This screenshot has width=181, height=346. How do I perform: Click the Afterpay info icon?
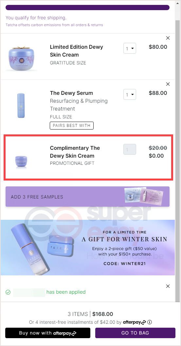point(150,322)
